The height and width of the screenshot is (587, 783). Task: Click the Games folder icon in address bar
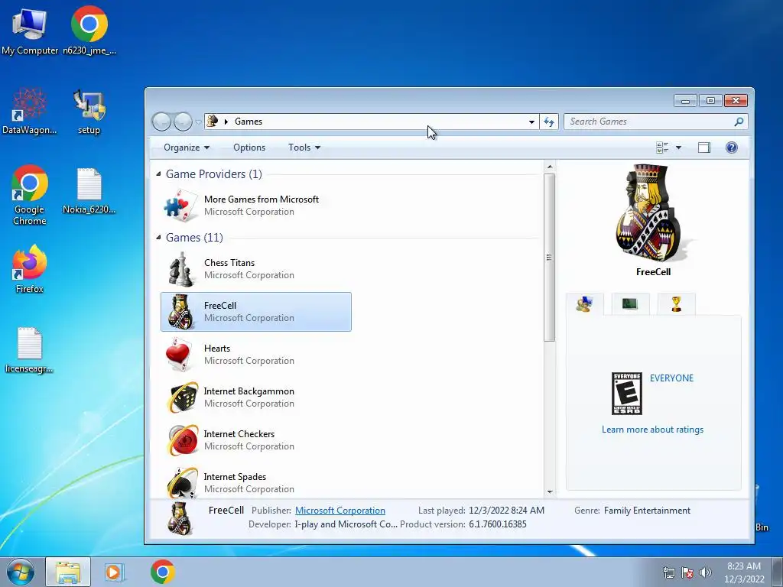point(213,121)
